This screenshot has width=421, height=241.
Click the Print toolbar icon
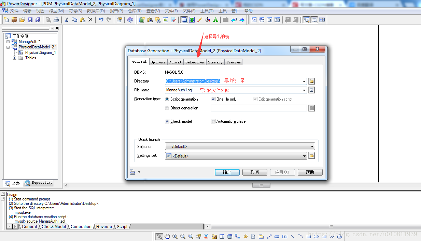click(x=56, y=20)
